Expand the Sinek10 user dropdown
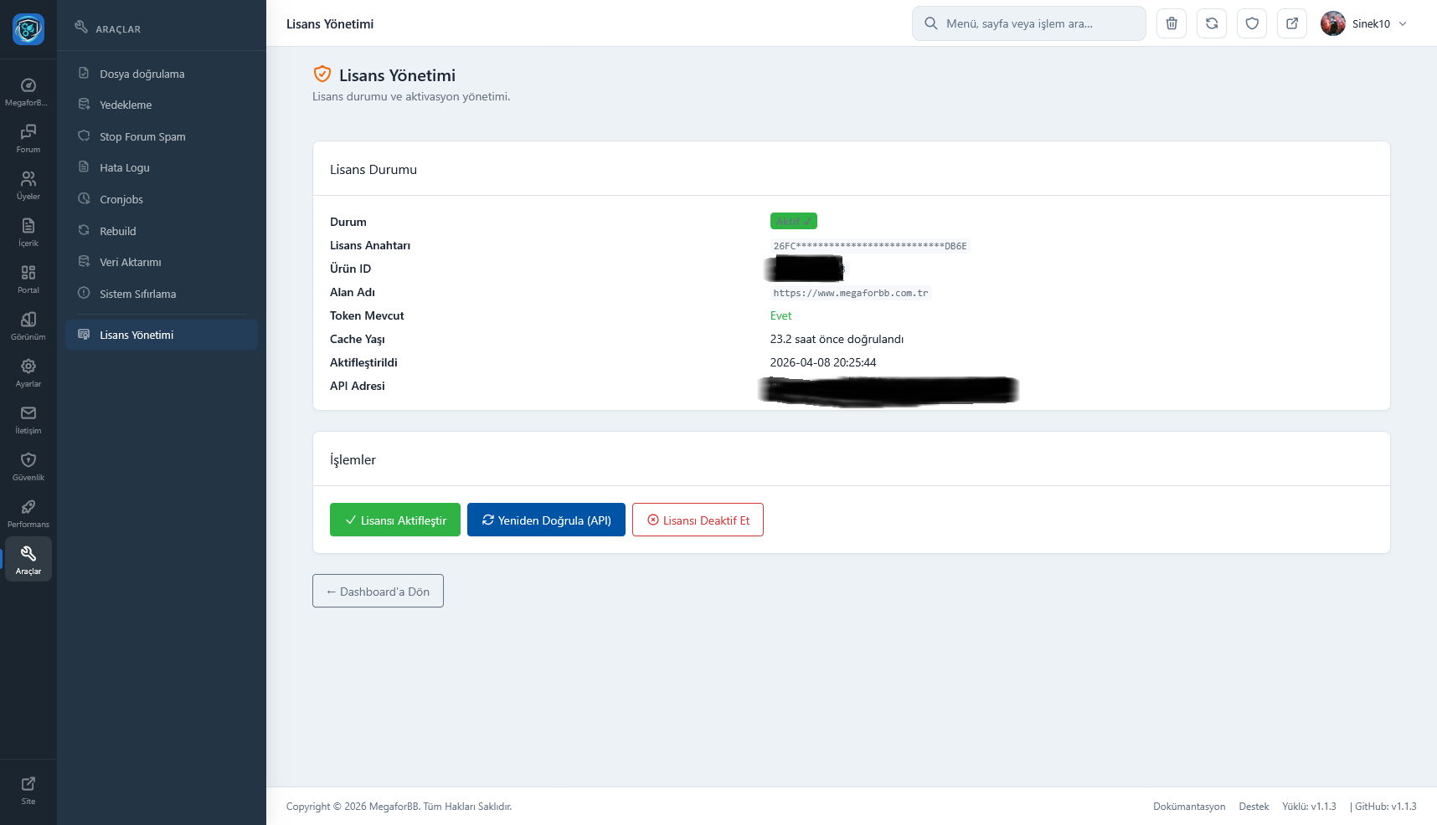Image resolution: width=1437 pixels, height=825 pixels. (1365, 23)
